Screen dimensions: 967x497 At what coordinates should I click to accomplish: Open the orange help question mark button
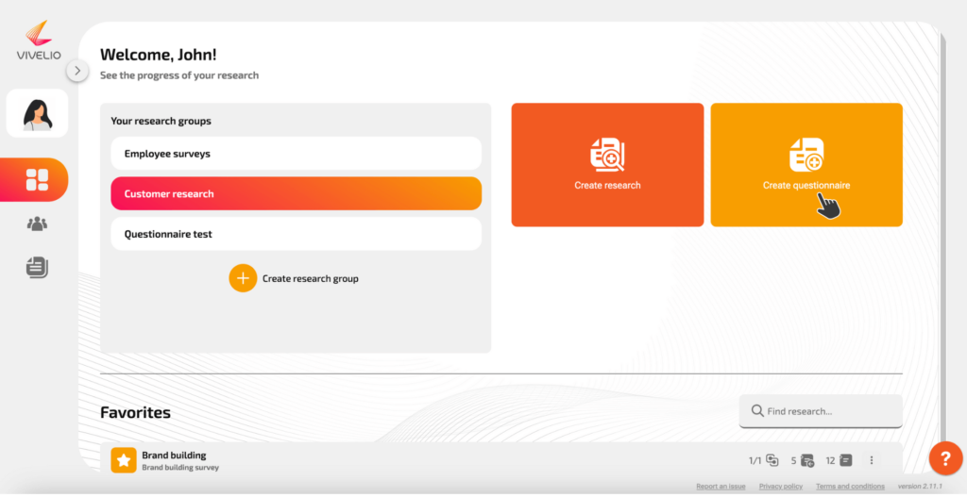click(x=946, y=458)
